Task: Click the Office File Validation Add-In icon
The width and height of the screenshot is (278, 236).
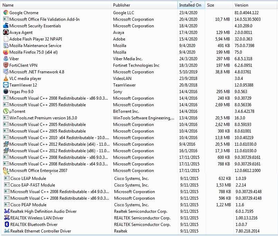Action: 6,19
